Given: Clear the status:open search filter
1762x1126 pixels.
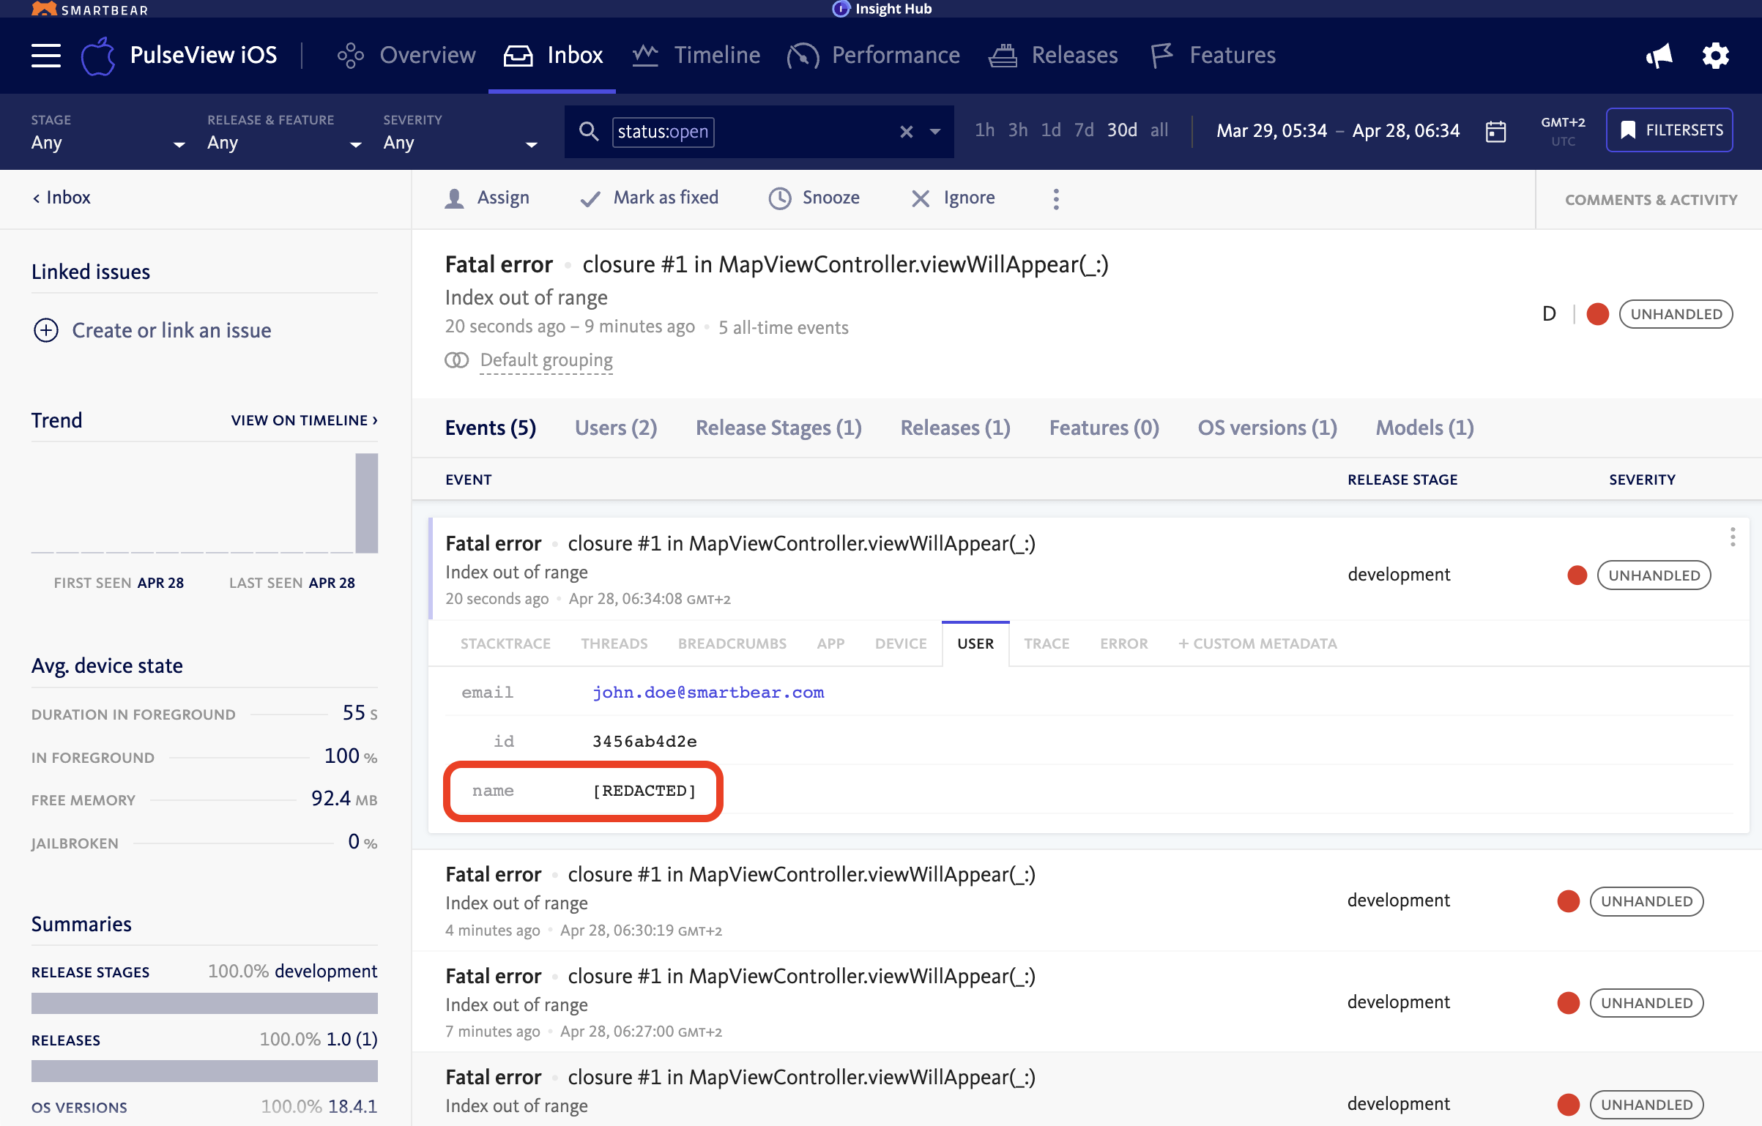Looking at the screenshot, I should click(906, 132).
